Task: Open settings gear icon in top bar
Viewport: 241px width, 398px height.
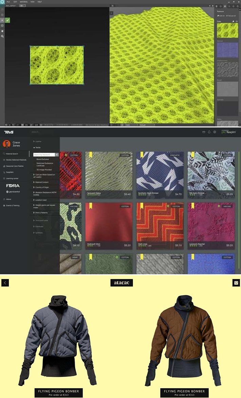Action: [x=214, y=132]
